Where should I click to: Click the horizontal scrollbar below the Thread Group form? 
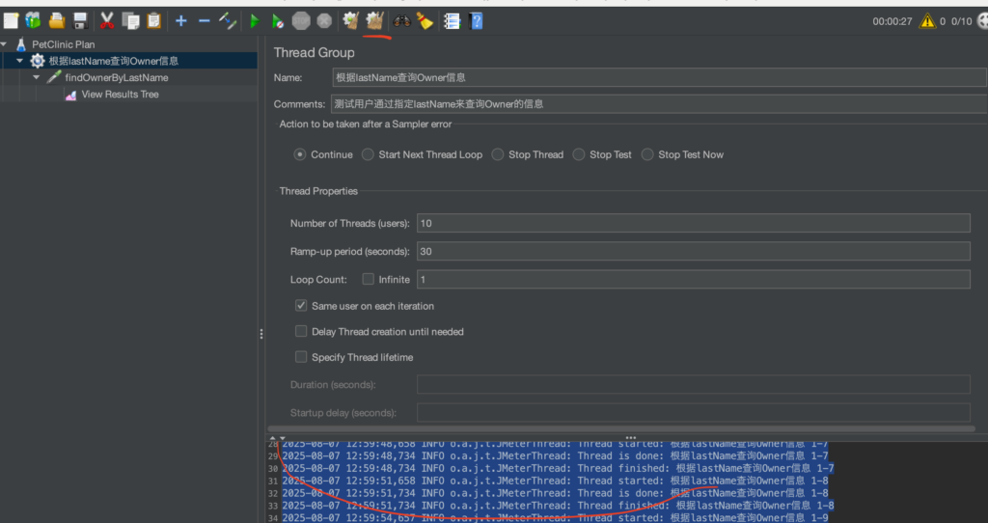[x=621, y=428]
